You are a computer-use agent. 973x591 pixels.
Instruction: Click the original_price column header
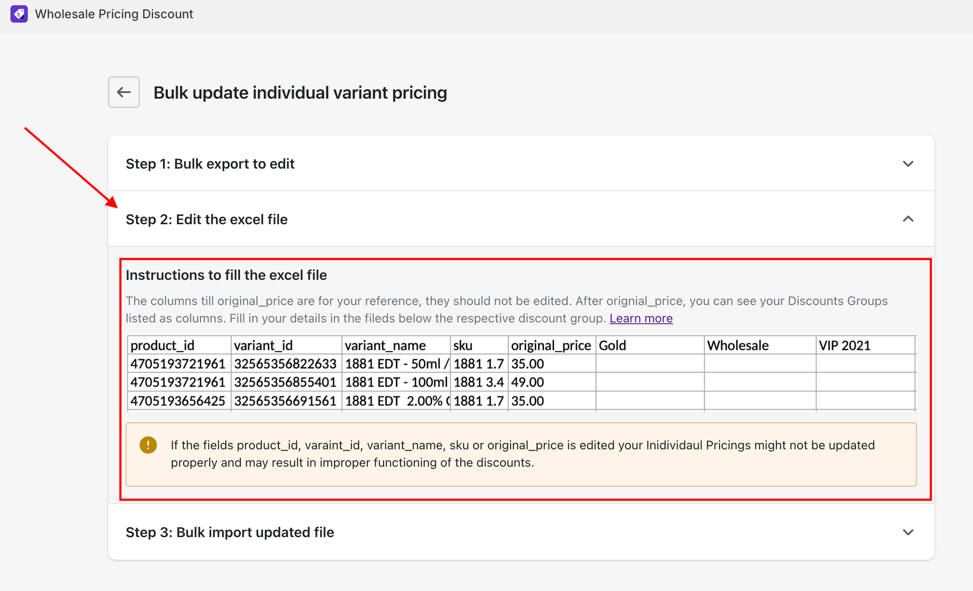tap(552, 345)
